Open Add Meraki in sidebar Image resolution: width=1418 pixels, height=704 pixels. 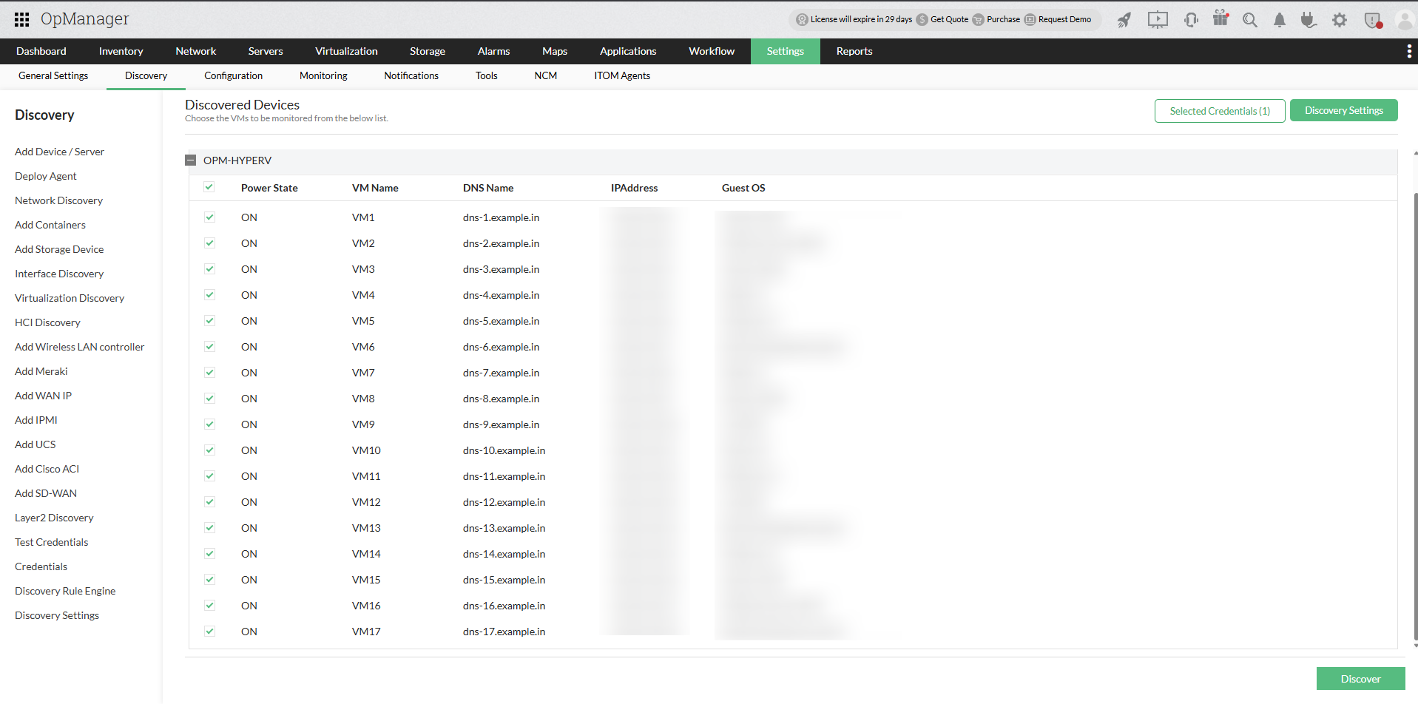pos(41,371)
